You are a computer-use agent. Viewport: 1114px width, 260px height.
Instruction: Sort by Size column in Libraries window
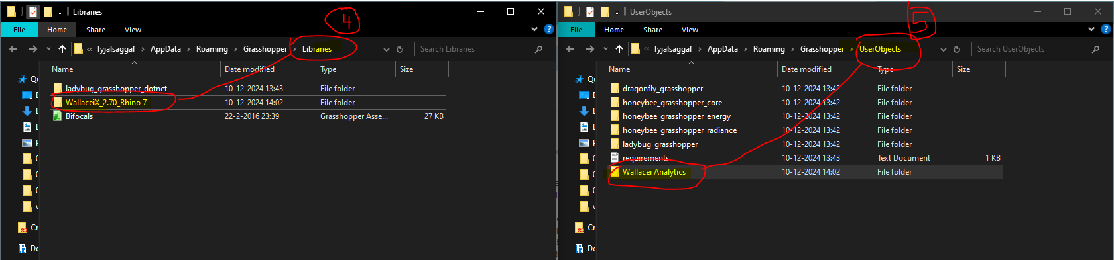(x=421, y=69)
